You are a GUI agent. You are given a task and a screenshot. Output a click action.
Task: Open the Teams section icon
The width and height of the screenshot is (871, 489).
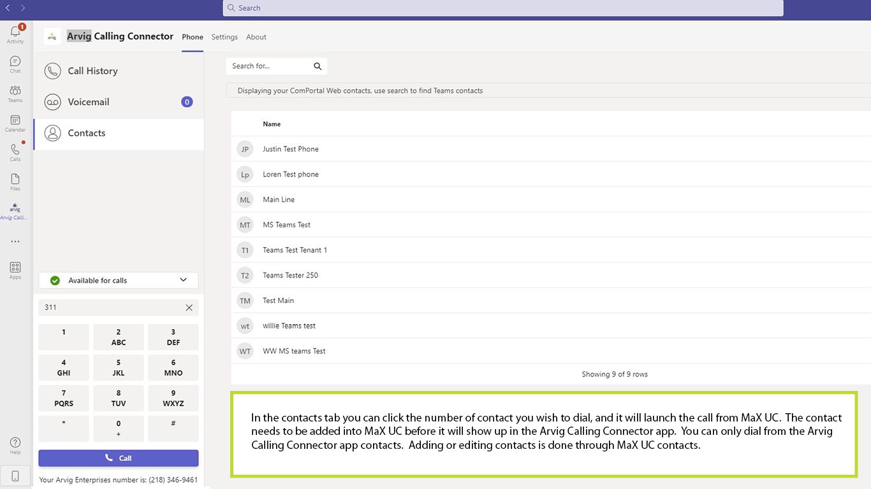point(15,94)
